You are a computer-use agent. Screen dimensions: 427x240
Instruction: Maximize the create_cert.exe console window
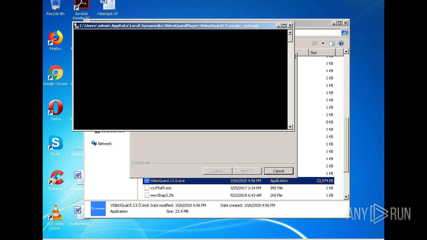[284, 25]
